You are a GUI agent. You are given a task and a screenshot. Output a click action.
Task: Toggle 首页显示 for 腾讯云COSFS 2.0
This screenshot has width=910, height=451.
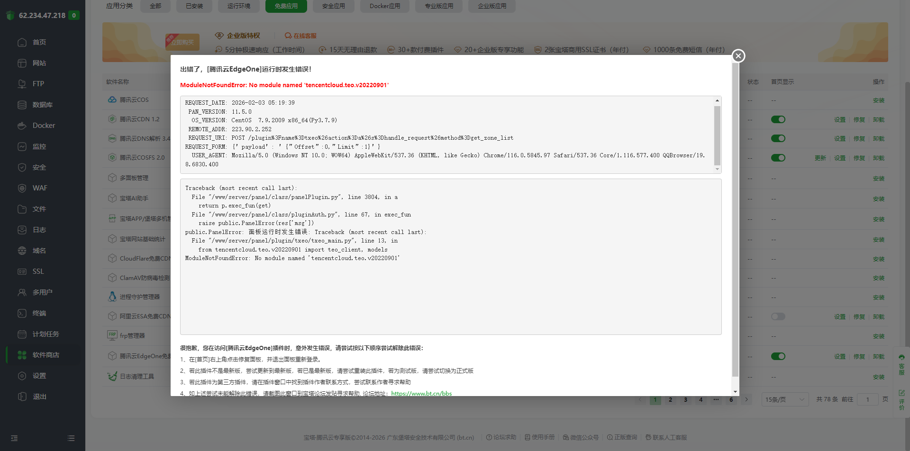point(778,158)
